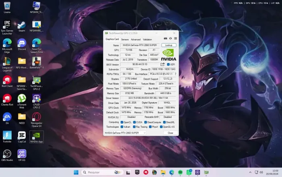The width and height of the screenshot is (282, 177).
Task: Toggle the OpenCL checkbox
Action: (x=122, y=122)
